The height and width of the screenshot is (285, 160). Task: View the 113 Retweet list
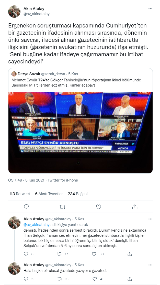click(19, 194)
